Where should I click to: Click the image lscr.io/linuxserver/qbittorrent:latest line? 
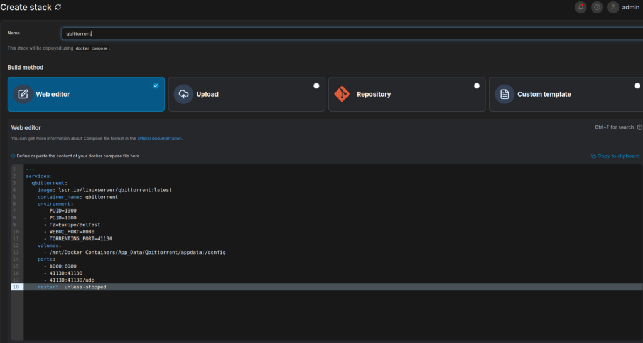(x=105, y=190)
